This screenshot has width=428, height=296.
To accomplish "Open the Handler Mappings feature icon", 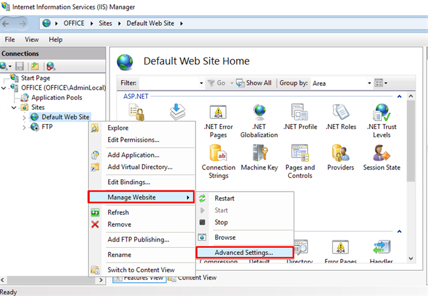I will pos(382,247).
